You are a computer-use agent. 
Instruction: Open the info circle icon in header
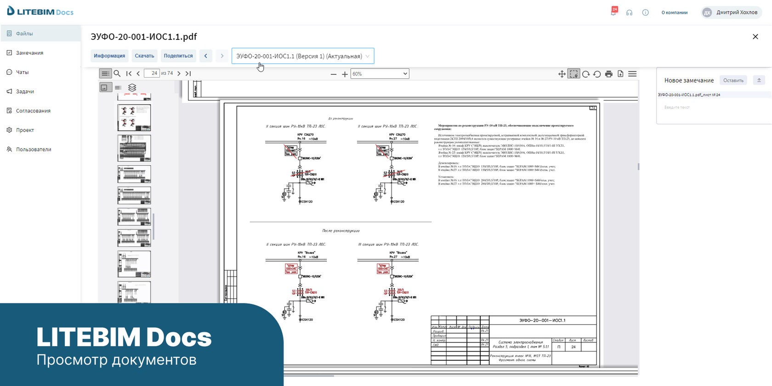click(x=645, y=12)
